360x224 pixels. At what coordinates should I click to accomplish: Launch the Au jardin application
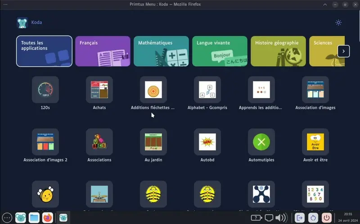tap(153, 142)
